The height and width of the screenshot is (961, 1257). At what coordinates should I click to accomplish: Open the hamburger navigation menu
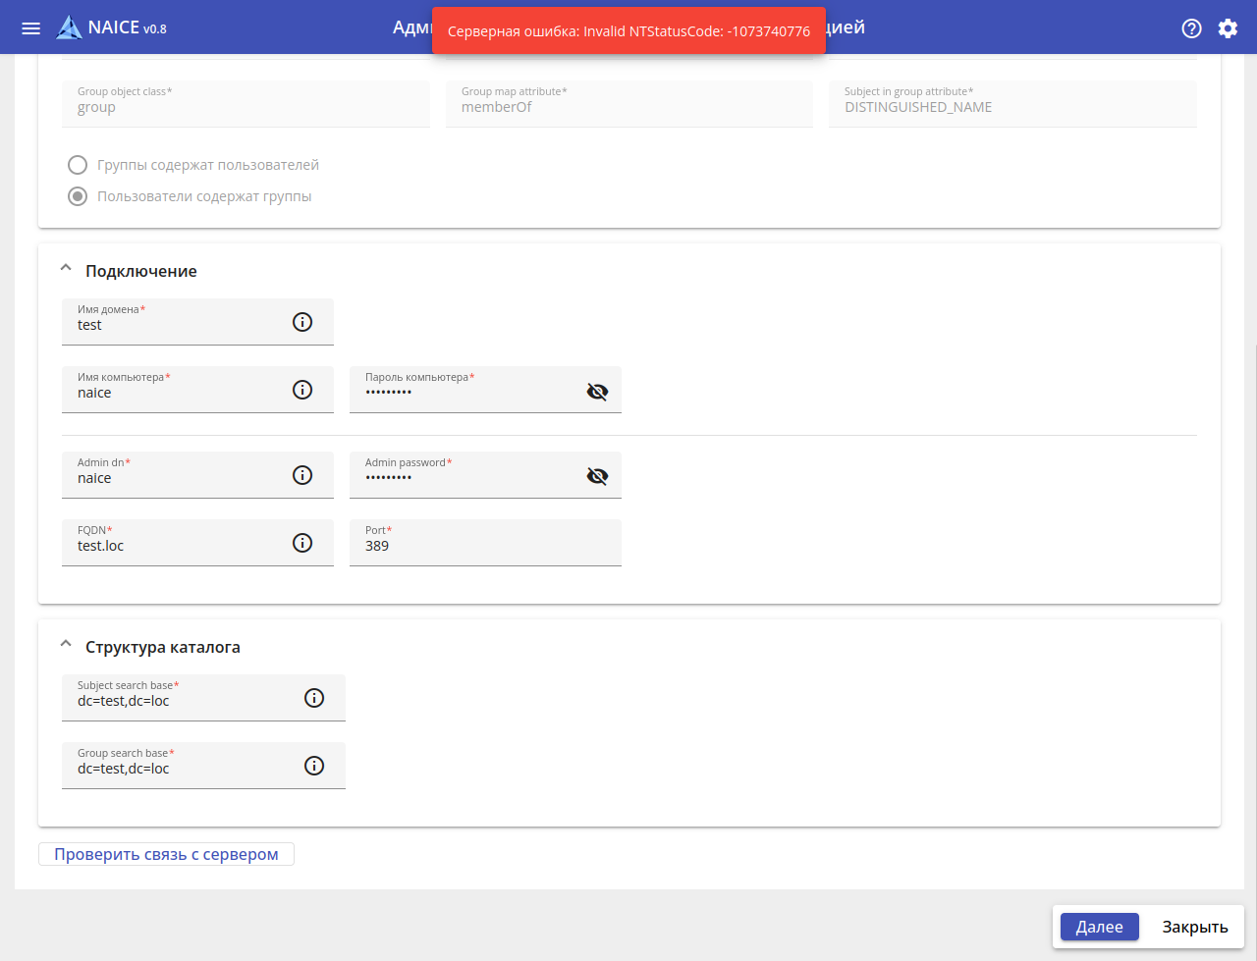pyautogui.click(x=30, y=27)
